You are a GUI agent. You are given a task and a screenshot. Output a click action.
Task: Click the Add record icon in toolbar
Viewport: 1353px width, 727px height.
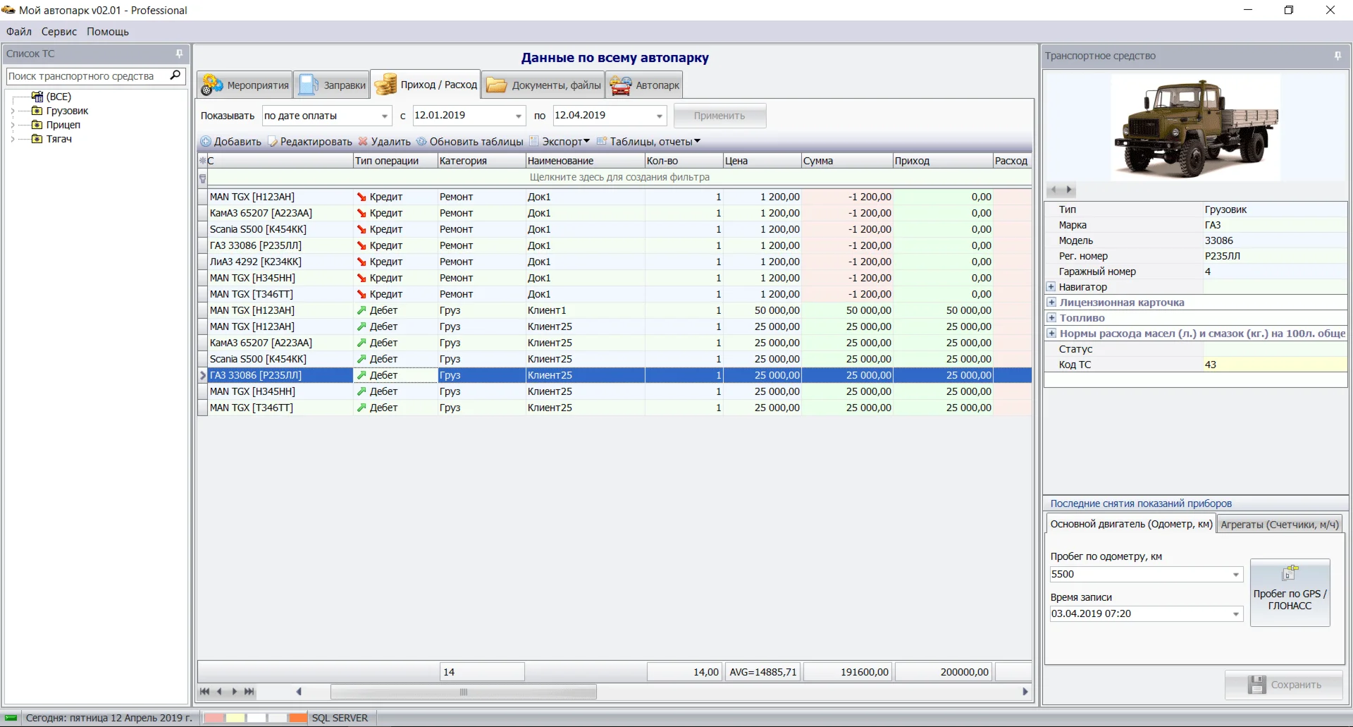(206, 142)
